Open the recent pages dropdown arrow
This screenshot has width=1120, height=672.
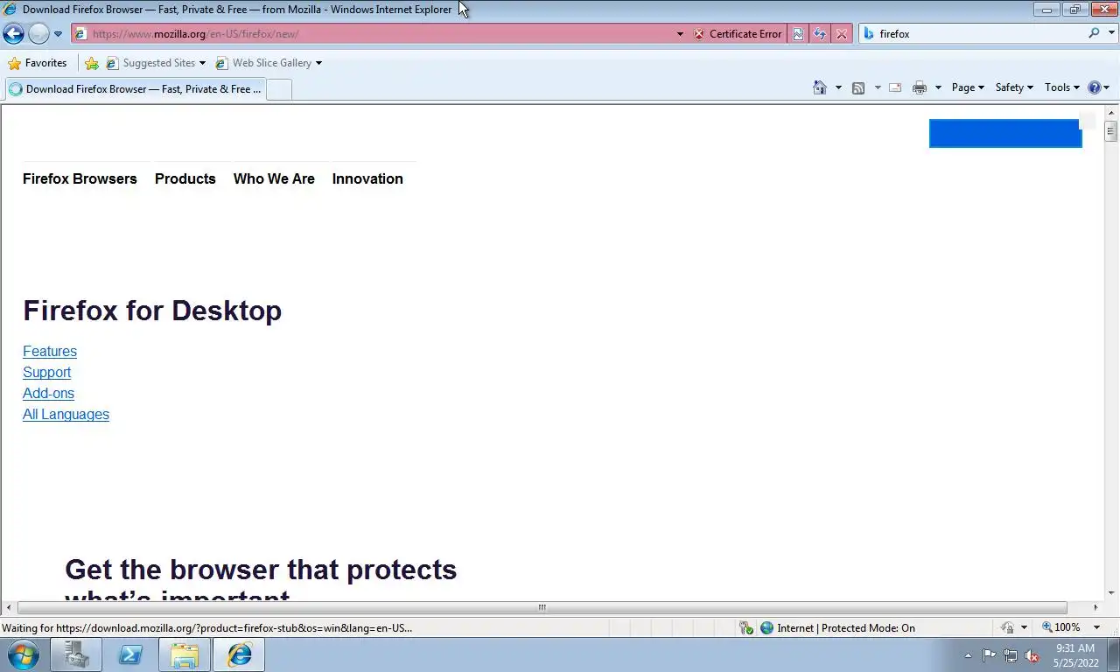point(58,34)
